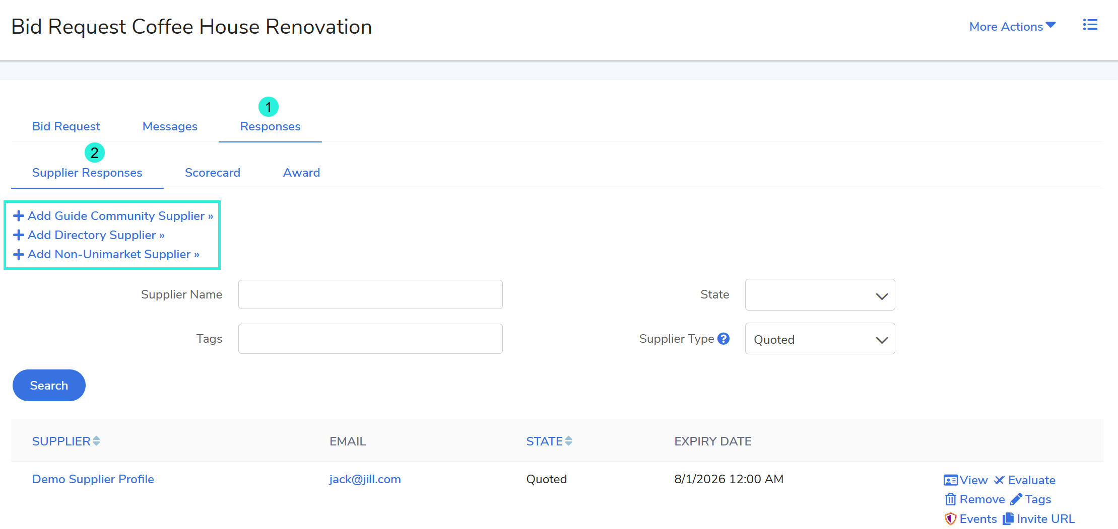Open the State filter dropdown
Viewport: 1118px width, 529px height.
(x=820, y=295)
